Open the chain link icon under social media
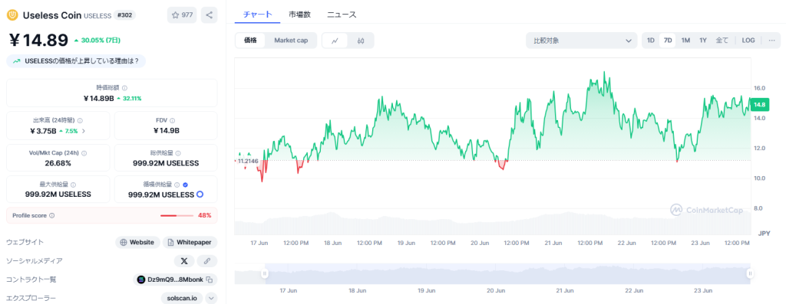This screenshot has height=304, width=786. tap(207, 261)
